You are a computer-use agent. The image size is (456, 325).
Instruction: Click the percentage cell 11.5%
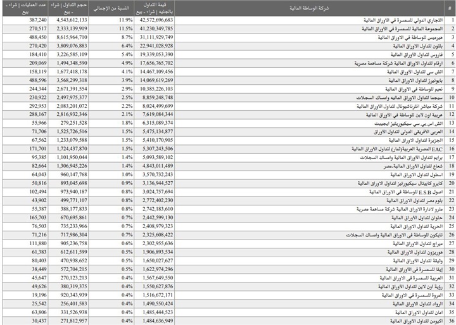pos(111,29)
